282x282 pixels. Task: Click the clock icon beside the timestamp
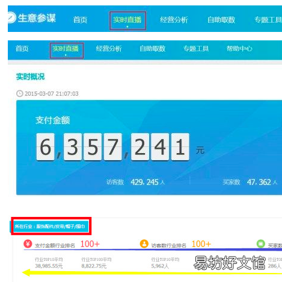pyautogui.click(x=20, y=93)
